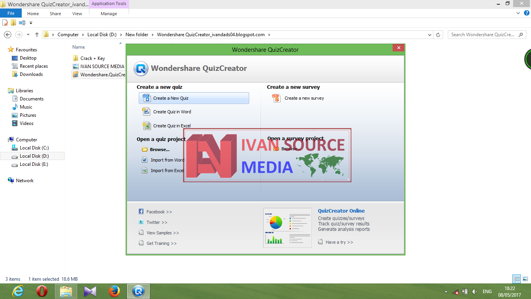
Task: Switch to details view layout icon
Action: click(x=517, y=279)
